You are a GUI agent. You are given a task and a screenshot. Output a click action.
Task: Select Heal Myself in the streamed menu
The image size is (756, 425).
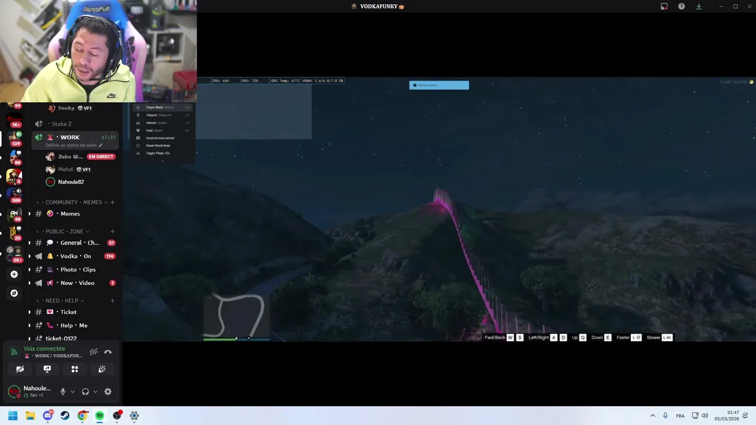(162, 130)
